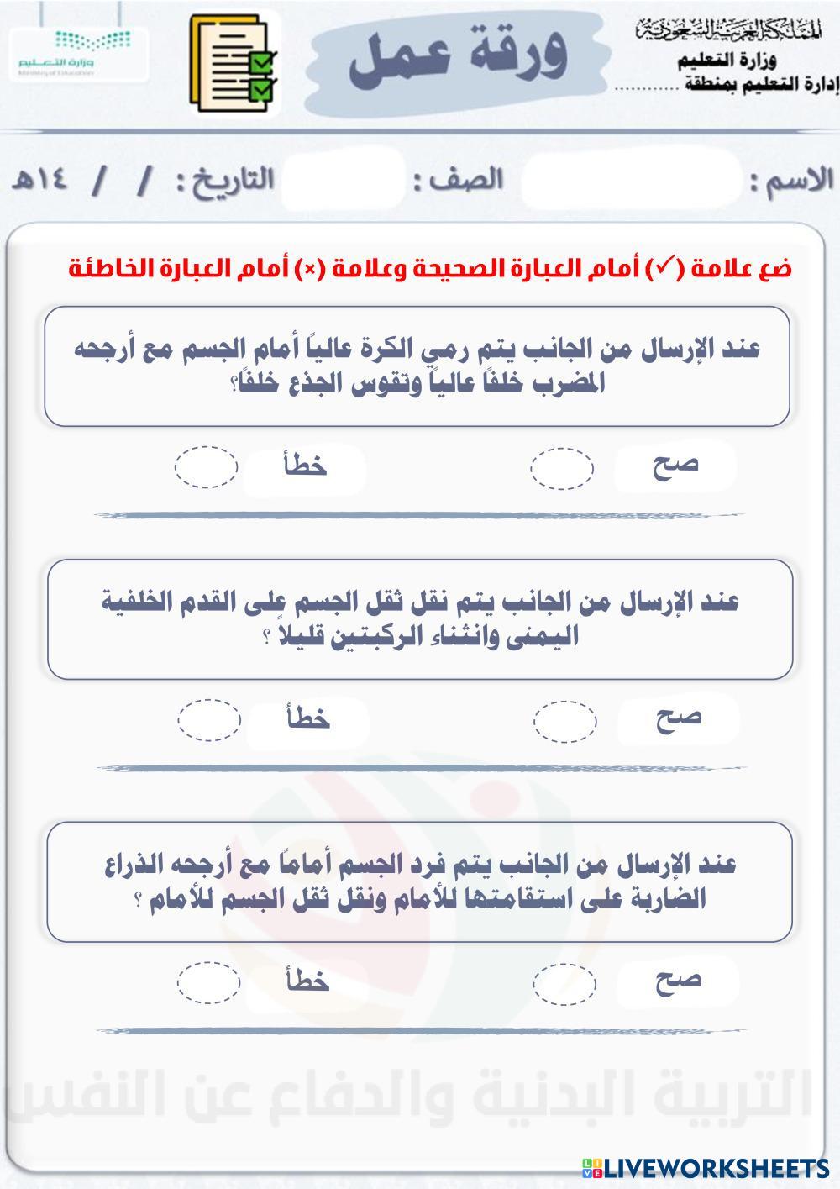Click the class (الصف) input field

pos(343,180)
